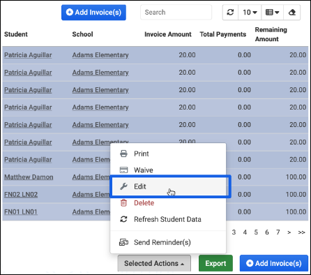Image resolution: width=311 pixels, height=275 pixels.
Task: Jump to last page with >> arrow
Action: point(301,232)
